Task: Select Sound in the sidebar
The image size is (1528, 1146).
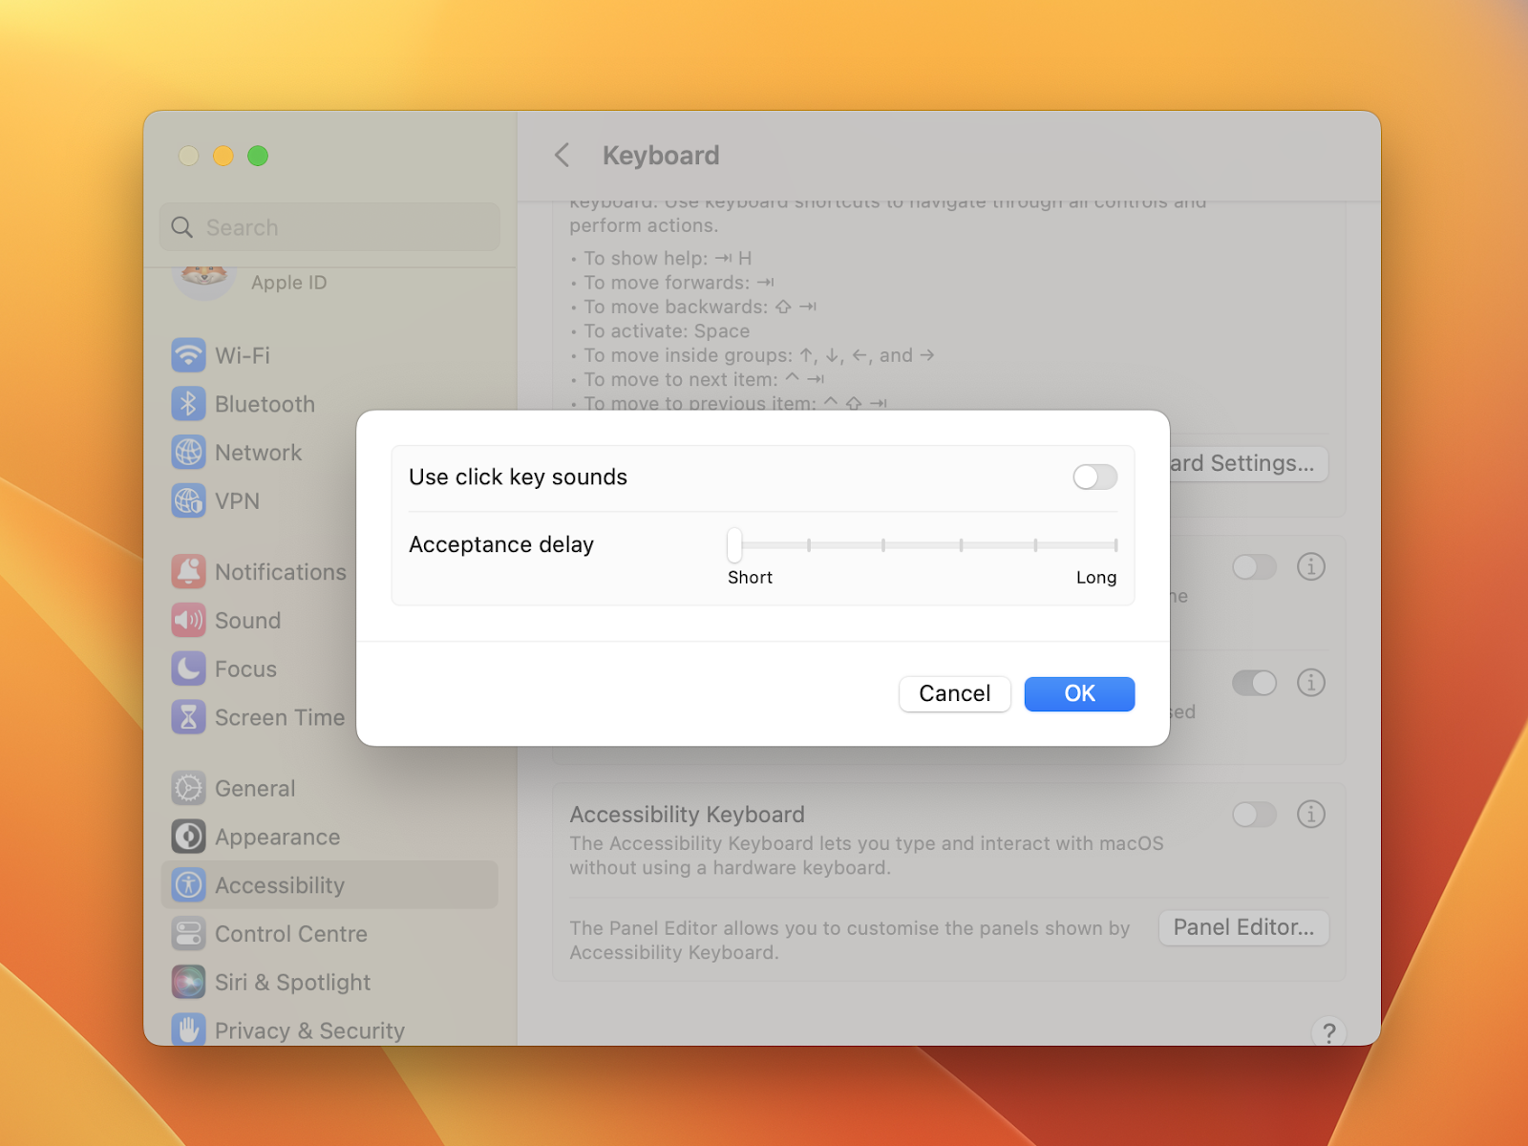Action: (246, 620)
